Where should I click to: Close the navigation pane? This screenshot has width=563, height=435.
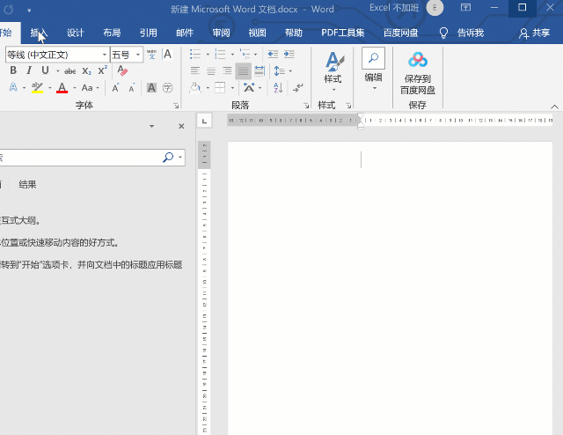[x=181, y=126]
